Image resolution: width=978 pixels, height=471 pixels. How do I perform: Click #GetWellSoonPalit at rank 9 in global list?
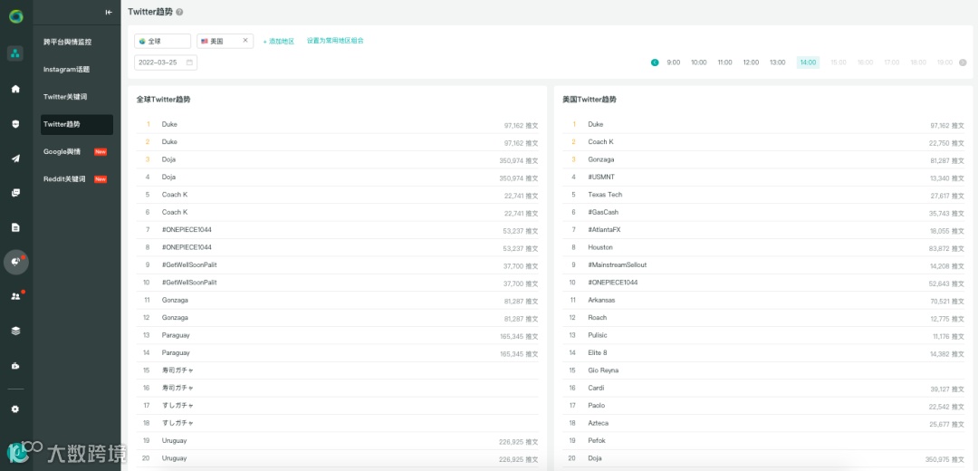(189, 264)
